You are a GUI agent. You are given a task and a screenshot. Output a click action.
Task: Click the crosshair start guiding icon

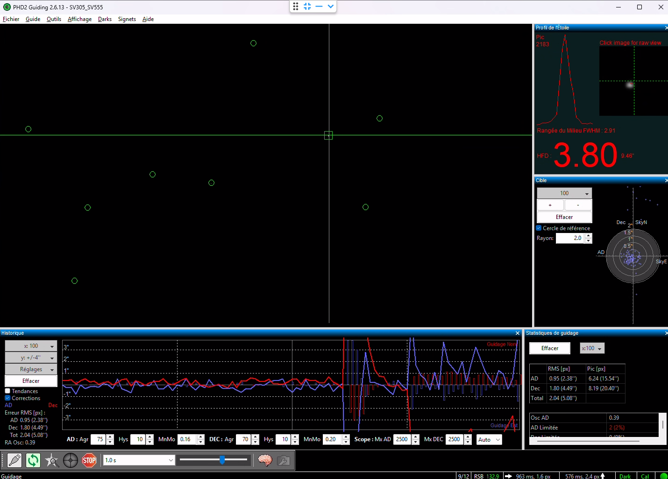(71, 460)
